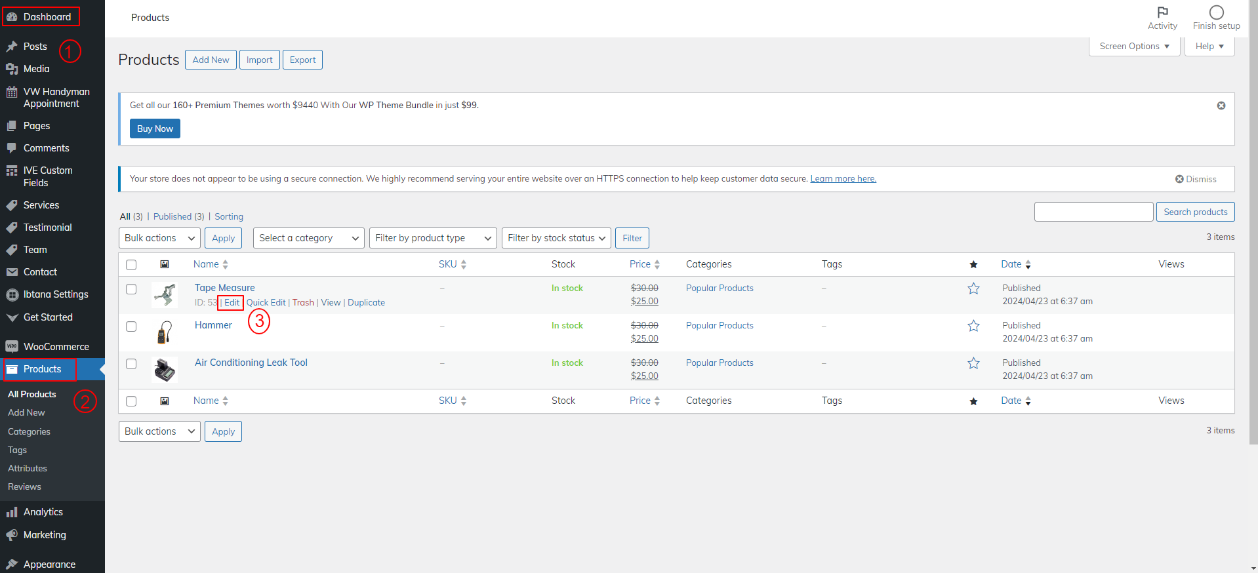Image resolution: width=1258 pixels, height=573 pixels.
Task: Open Categories in the Products submenu
Action: [29, 431]
